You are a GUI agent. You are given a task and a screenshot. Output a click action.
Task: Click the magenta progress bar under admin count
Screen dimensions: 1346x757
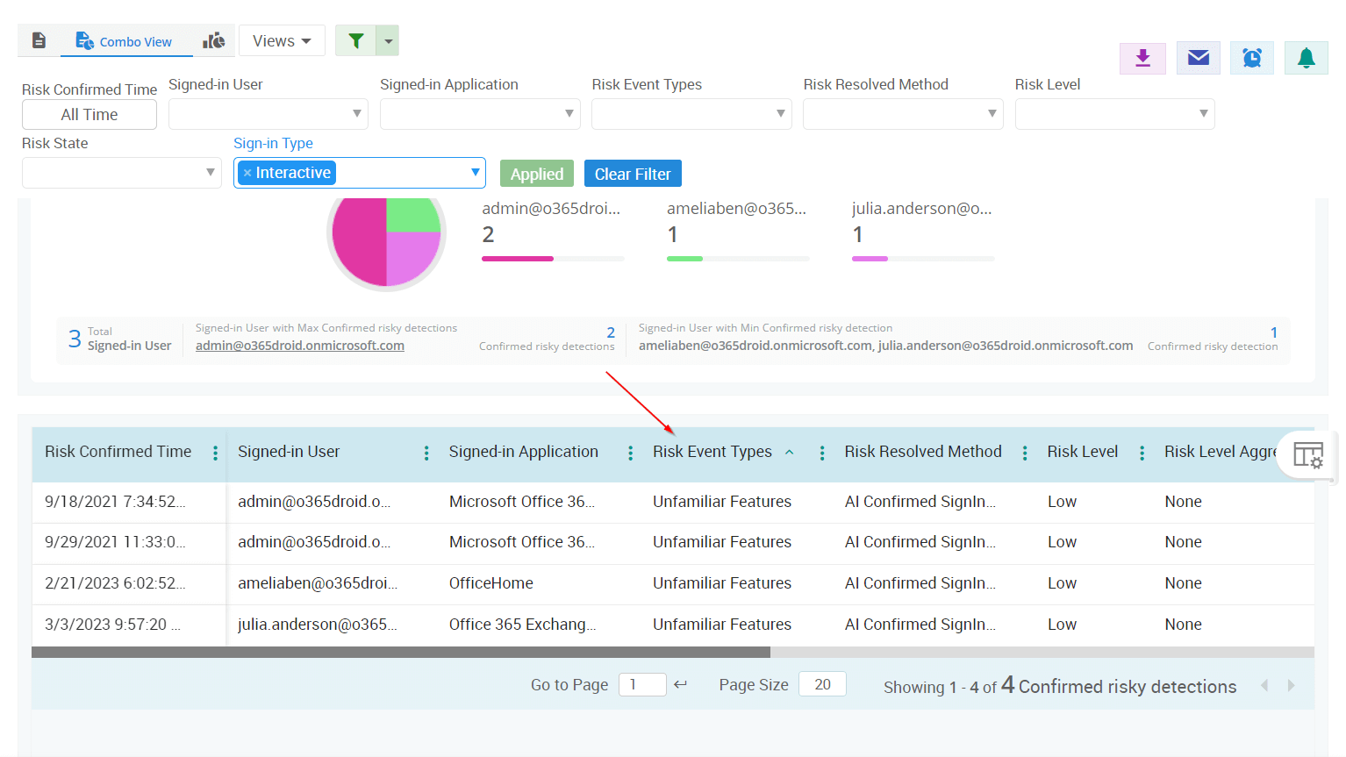(517, 258)
